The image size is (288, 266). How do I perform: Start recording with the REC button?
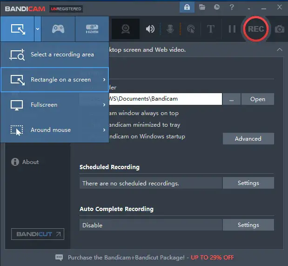(x=256, y=29)
